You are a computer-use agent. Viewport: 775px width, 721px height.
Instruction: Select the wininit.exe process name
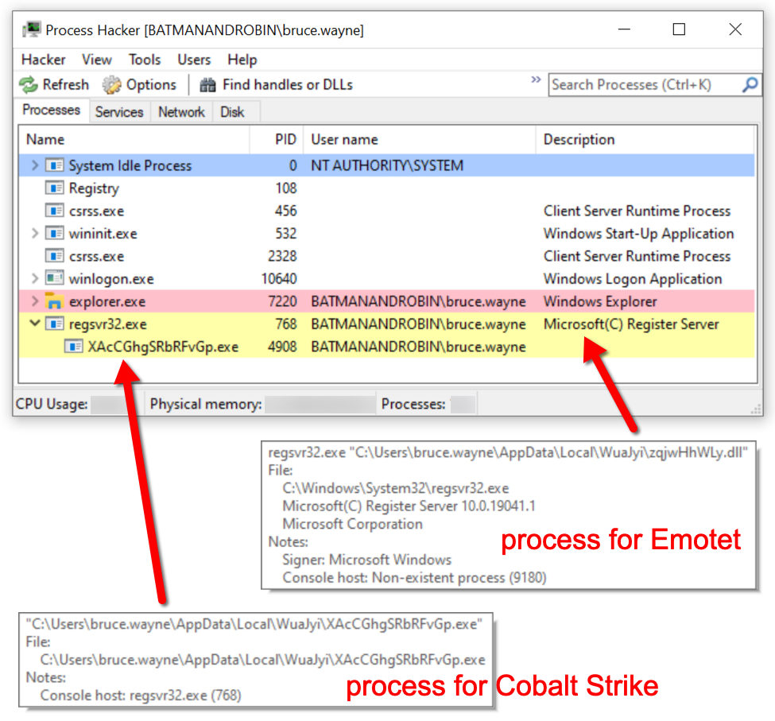[x=103, y=233]
